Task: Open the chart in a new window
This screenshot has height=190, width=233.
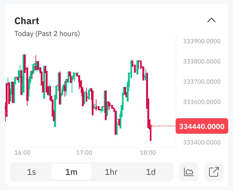Action: (x=214, y=172)
